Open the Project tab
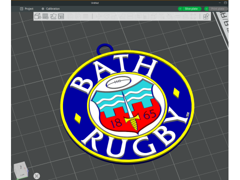The width and height of the screenshot is (240, 180). tap(26, 8)
